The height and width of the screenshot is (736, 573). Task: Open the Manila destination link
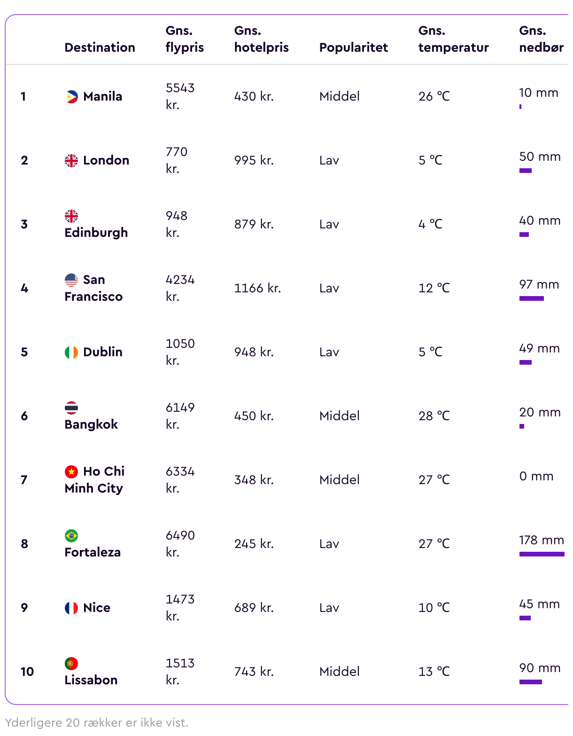pos(102,96)
